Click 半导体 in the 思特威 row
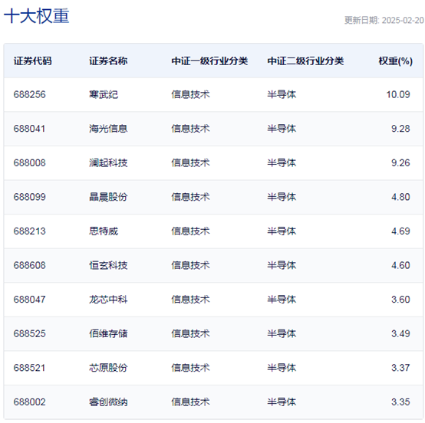Screen dimensions: 425x423 click(282, 231)
